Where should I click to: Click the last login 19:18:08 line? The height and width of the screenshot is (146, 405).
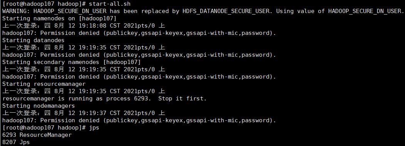84,26
